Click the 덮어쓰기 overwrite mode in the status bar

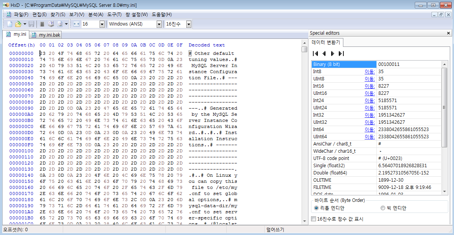click(275, 230)
